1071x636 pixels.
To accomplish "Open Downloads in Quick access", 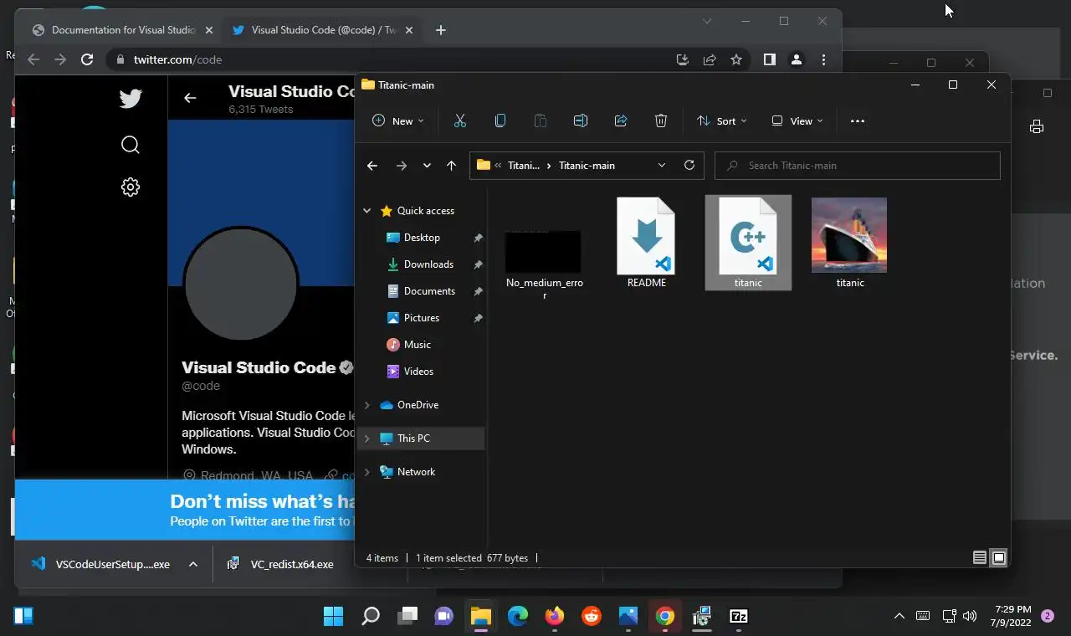I will click(x=428, y=264).
